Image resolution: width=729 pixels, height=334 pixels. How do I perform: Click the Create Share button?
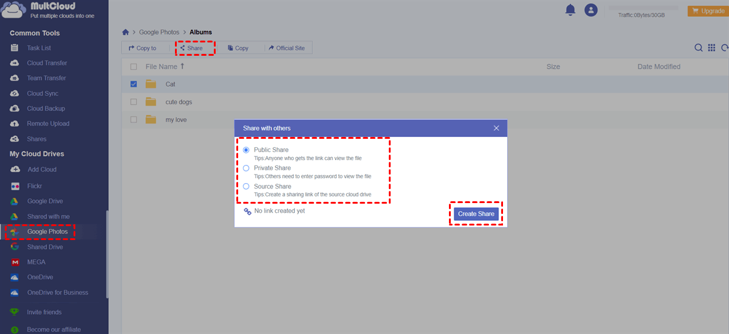click(x=476, y=213)
